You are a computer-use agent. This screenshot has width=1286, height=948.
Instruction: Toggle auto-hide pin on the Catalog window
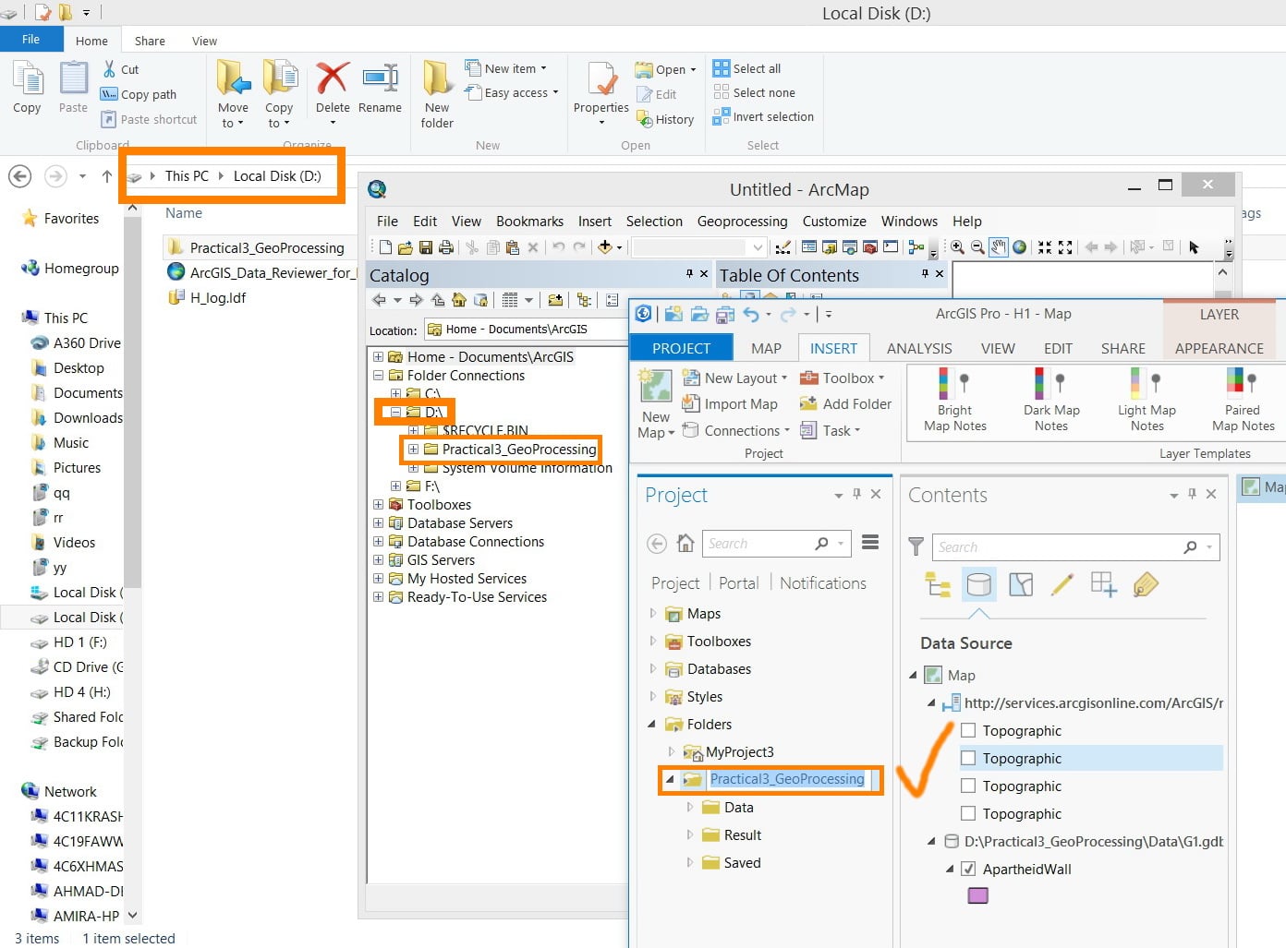point(689,274)
